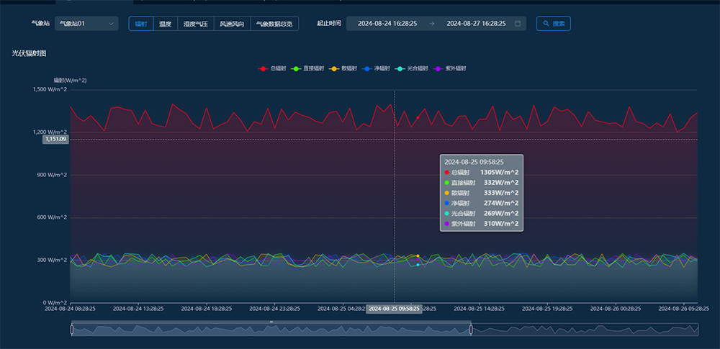Click the right handle of zoom slider
Screen dimensions: 720x349
471,330
